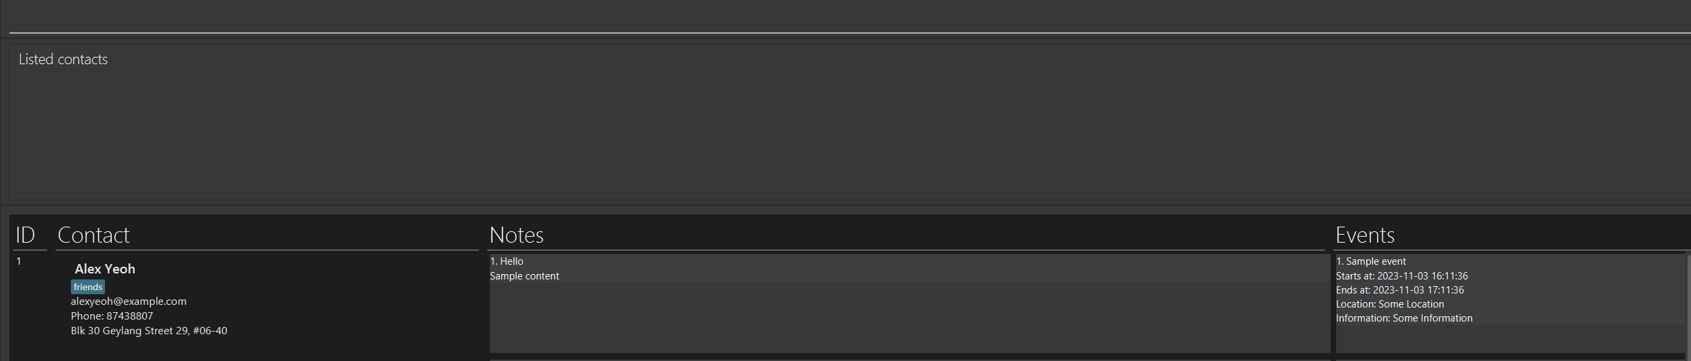Click the command input field at top
1691x361 pixels.
pyautogui.click(x=849, y=16)
